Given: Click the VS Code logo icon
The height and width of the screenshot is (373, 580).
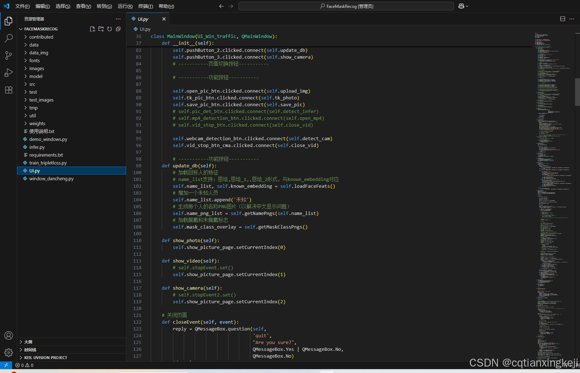Looking at the screenshot, I should coord(6,6).
